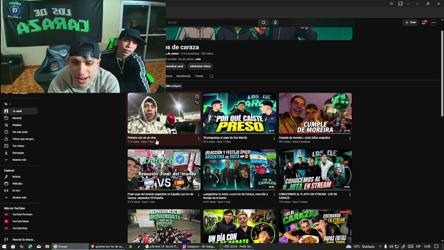Open options for 'argentina vs suiza' video

274,195
